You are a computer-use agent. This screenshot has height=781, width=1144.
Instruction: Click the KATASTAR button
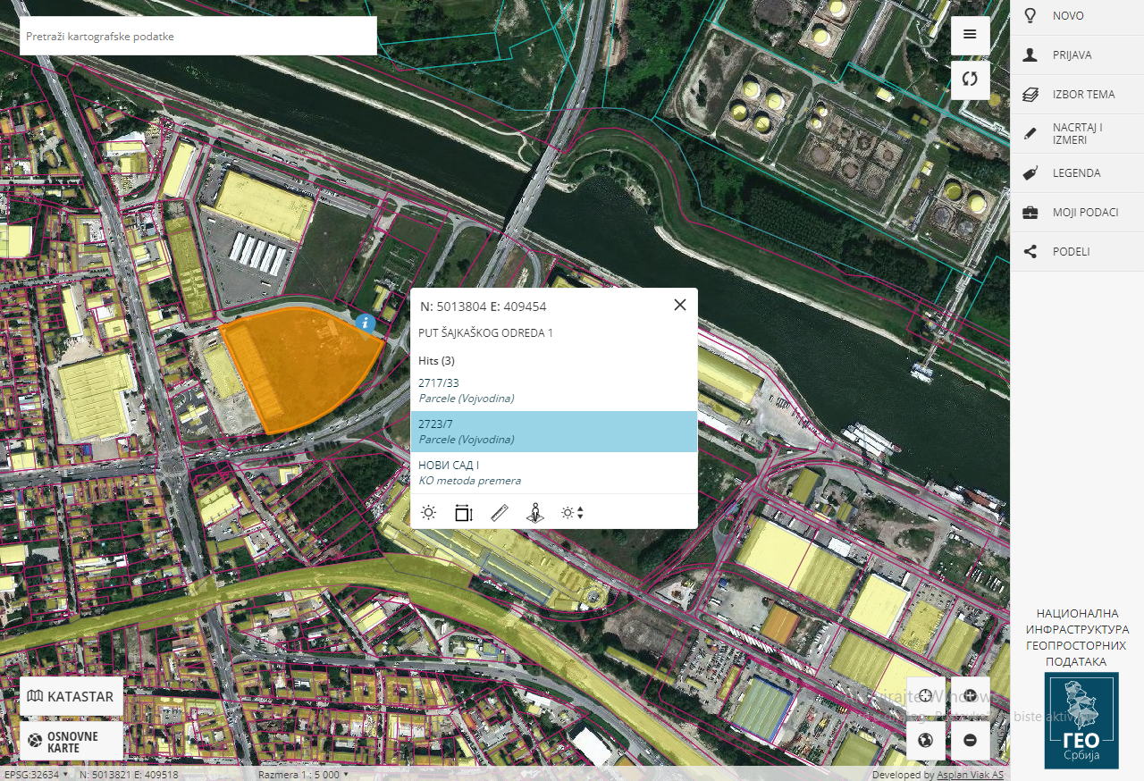[x=71, y=696]
